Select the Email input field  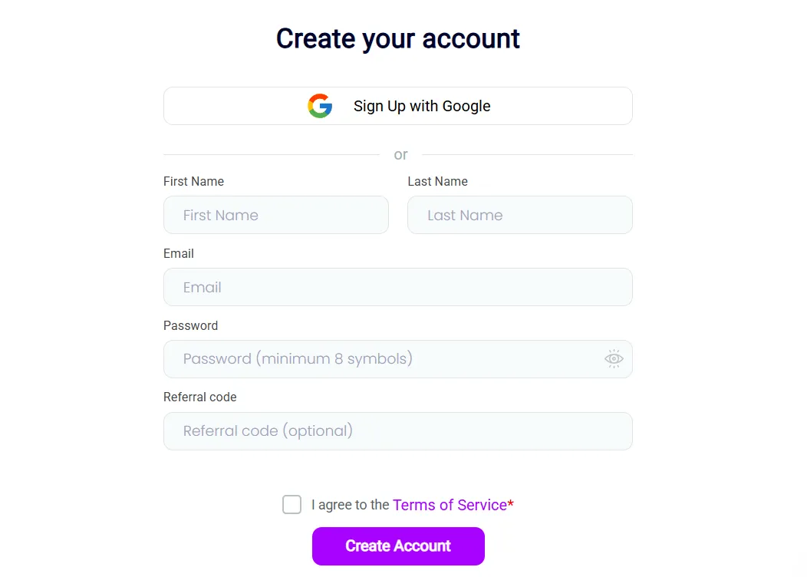point(397,287)
